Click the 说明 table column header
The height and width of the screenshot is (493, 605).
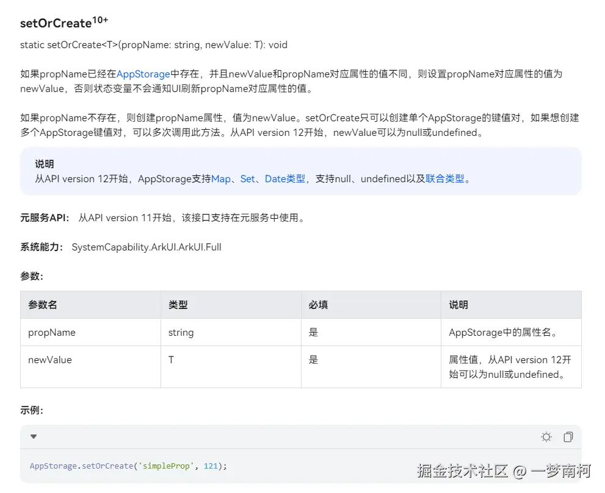[x=511, y=305]
